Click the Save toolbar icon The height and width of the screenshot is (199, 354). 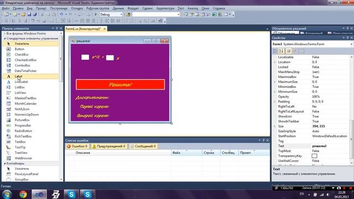(29, 14)
